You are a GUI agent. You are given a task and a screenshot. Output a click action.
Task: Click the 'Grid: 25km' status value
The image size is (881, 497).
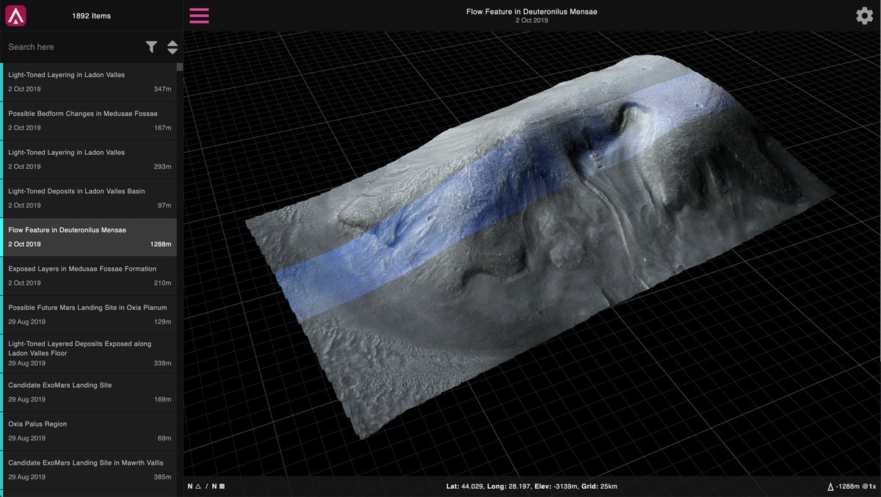599,486
